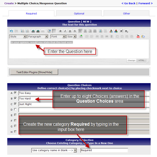
Task: Click the new category name input box
Action: pyautogui.click(x=104, y=150)
